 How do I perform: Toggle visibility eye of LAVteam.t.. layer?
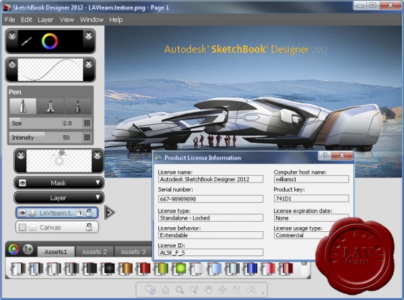[23, 213]
